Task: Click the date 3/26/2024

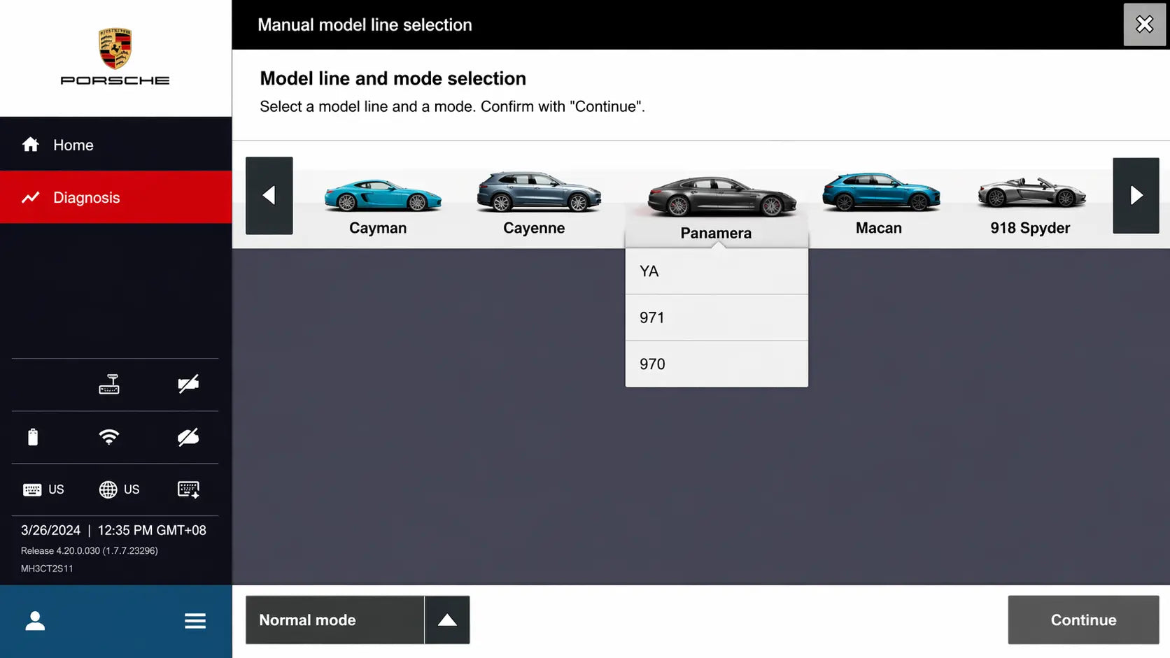Action: point(50,530)
